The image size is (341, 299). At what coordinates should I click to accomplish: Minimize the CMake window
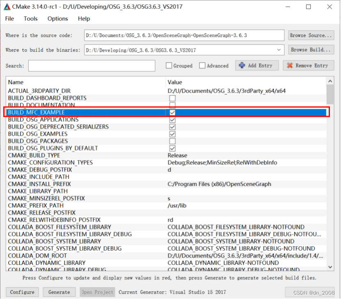tap(288, 7)
